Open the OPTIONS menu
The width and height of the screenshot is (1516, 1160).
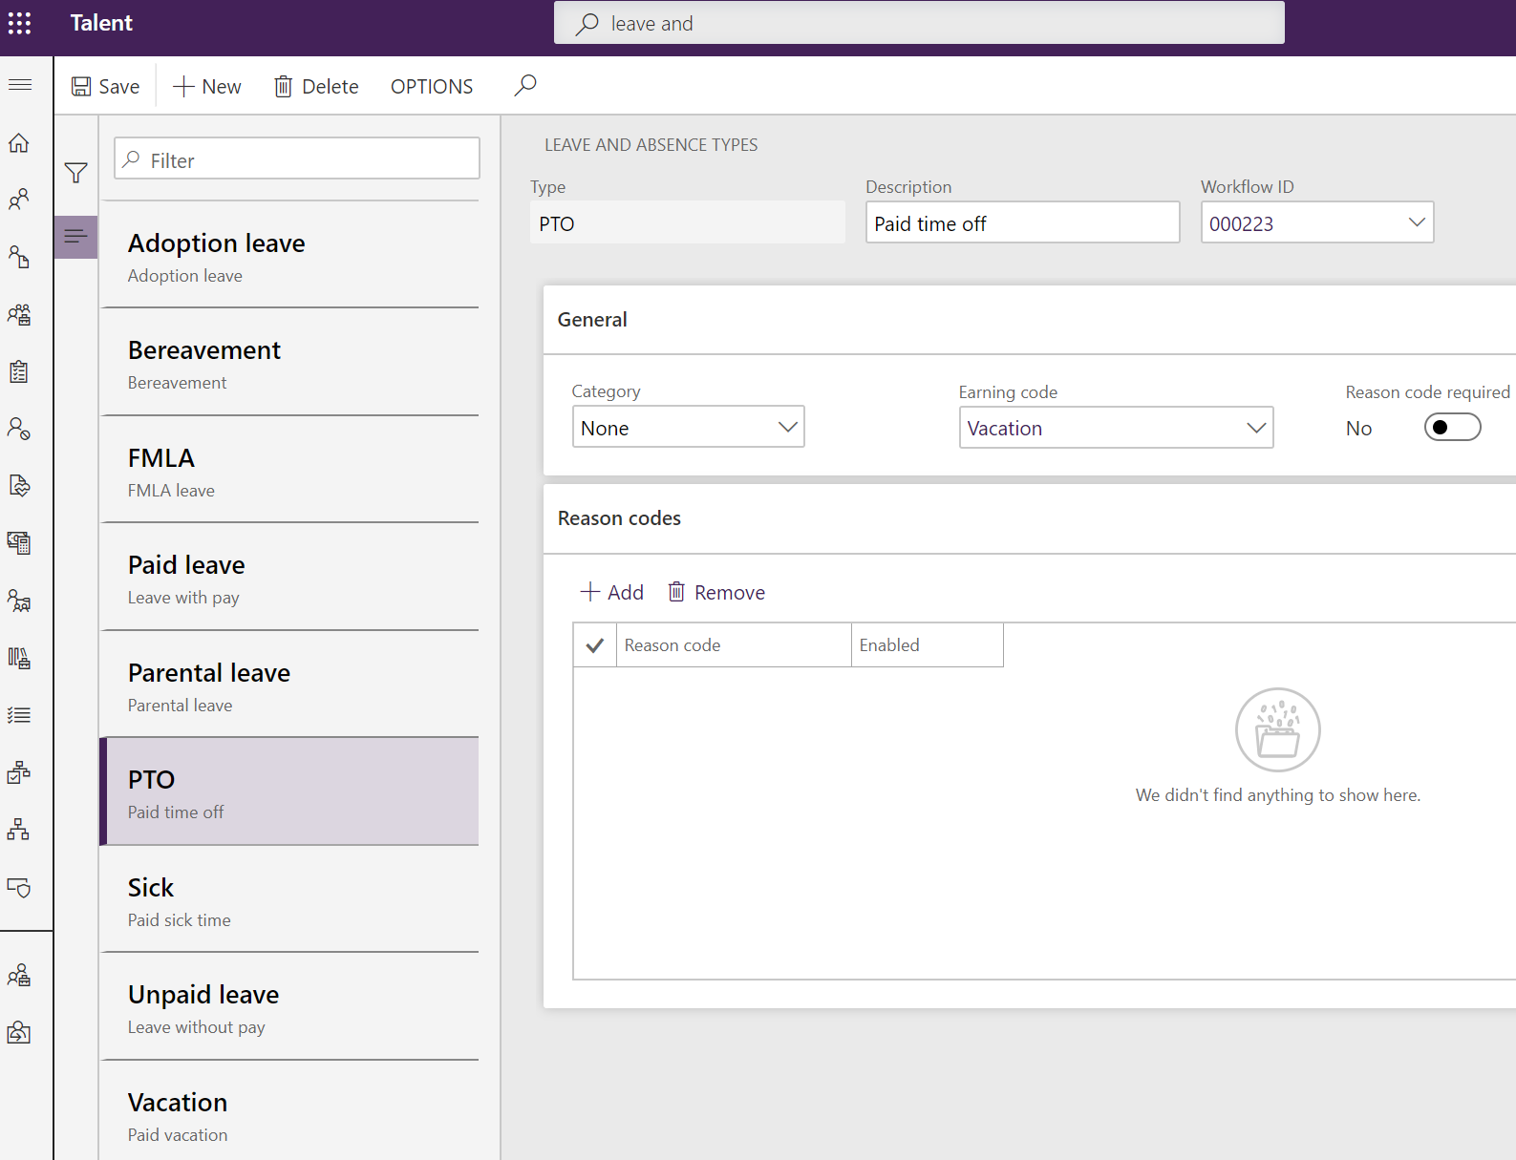tap(432, 87)
